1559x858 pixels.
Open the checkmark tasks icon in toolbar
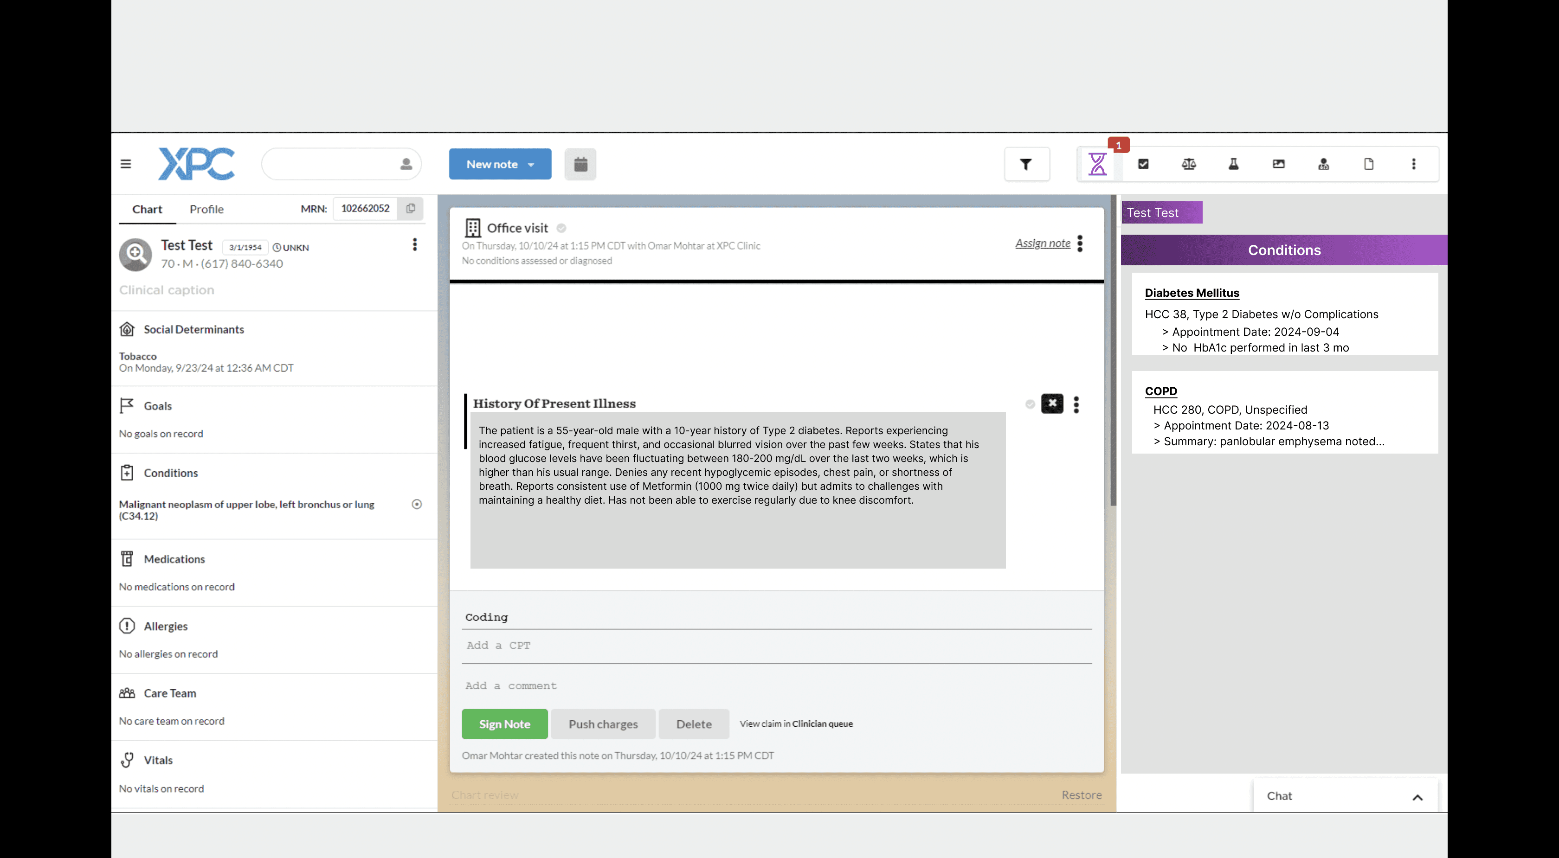tap(1143, 164)
